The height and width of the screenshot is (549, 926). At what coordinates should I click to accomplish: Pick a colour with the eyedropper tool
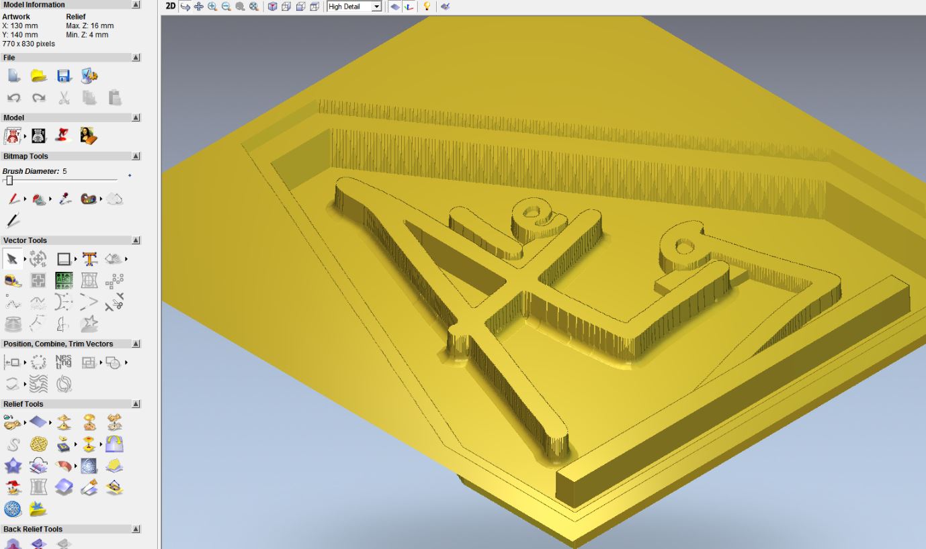click(65, 199)
